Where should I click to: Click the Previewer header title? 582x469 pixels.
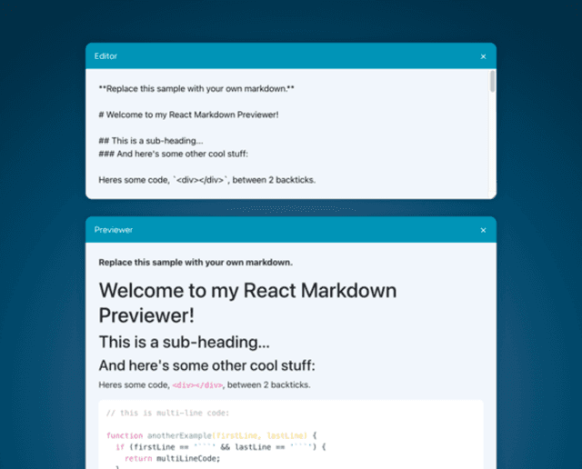tap(113, 230)
